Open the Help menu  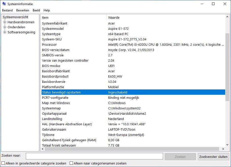click(47, 10)
